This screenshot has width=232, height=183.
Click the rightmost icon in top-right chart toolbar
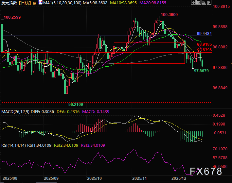(x=209, y=3)
